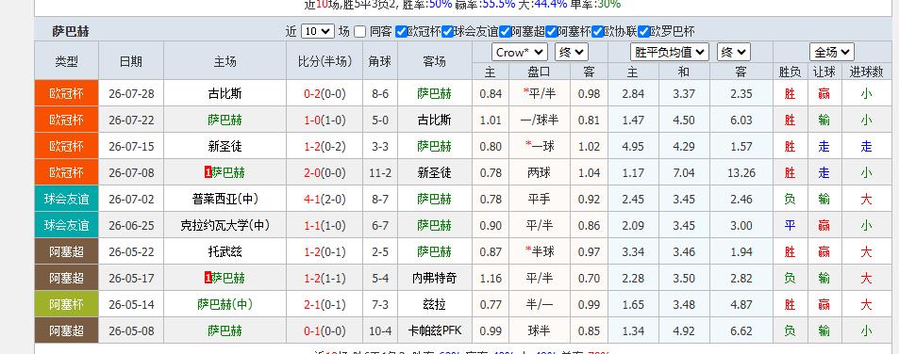Viewport: 899px width, 354px height.
Task: Open score 4-1(2-0) of 26-07-02 match
Action: tap(325, 199)
